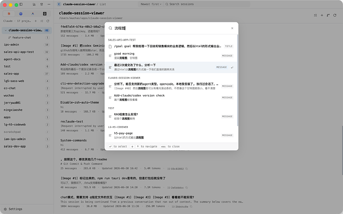Toggle the sidebar panel icon
343x214 pixels.
(21, 4)
